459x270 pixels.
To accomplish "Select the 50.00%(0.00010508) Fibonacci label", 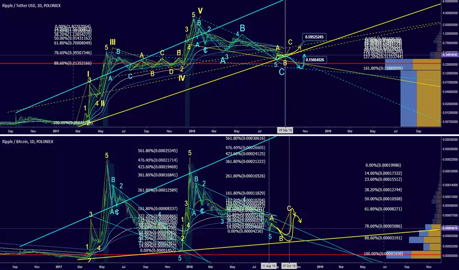I will point(383,199).
